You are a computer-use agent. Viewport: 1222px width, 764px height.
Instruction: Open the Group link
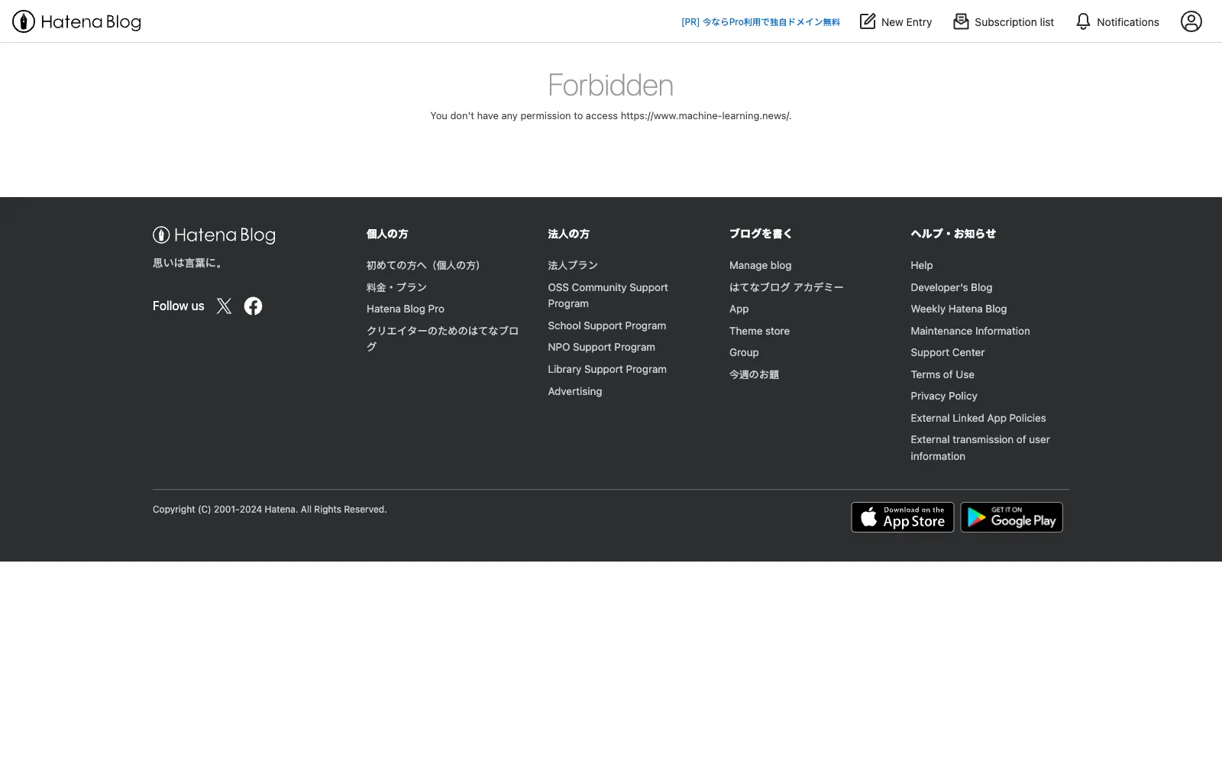coord(744,352)
